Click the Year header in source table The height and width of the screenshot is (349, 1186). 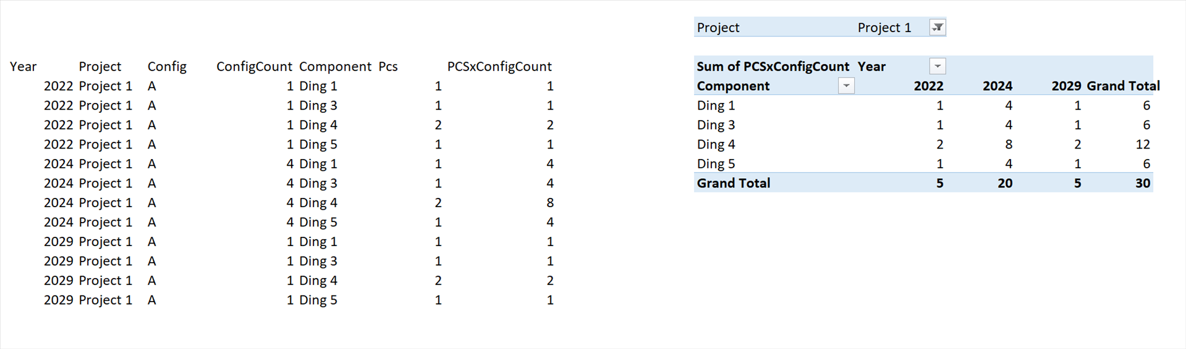pyautogui.click(x=23, y=66)
